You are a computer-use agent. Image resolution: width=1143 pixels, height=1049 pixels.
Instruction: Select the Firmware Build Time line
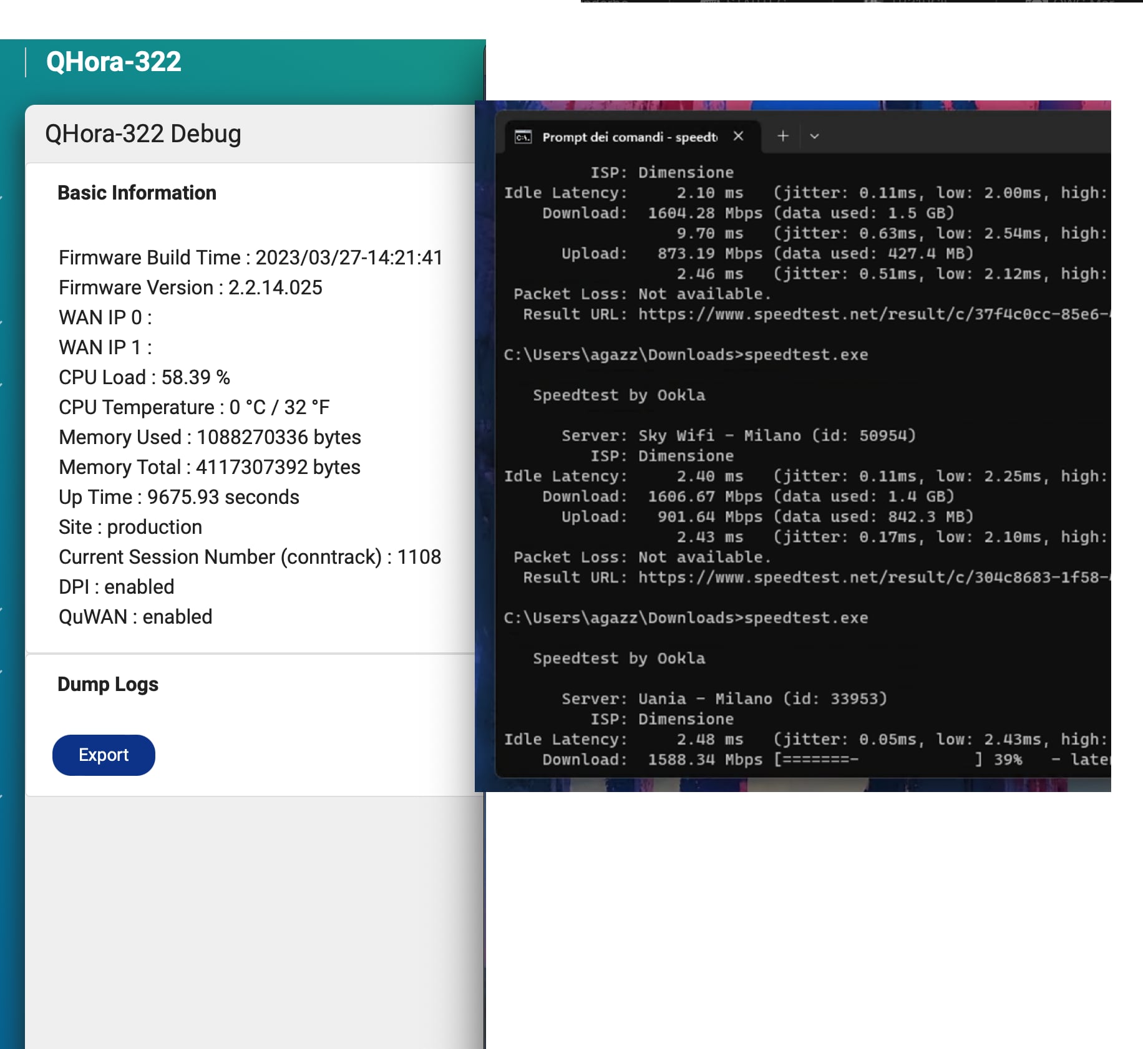point(251,258)
